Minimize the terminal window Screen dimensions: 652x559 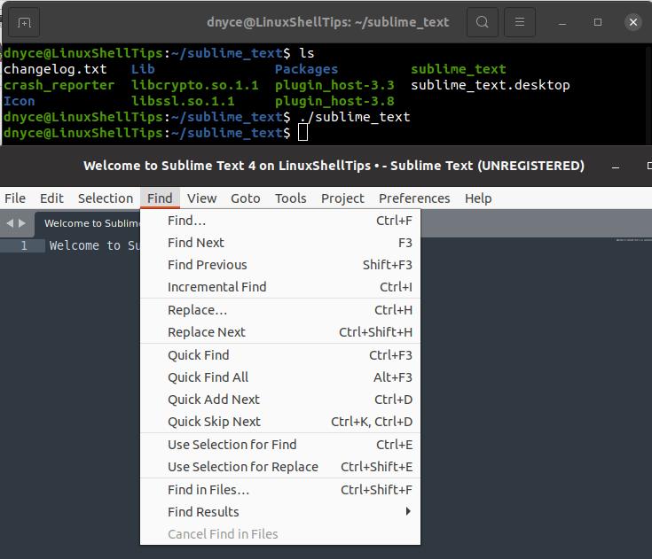click(x=562, y=23)
